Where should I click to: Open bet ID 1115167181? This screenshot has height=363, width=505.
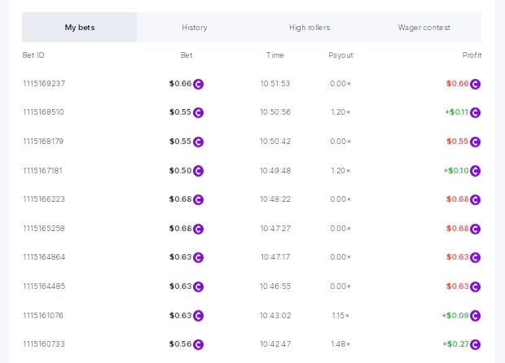pos(42,171)
